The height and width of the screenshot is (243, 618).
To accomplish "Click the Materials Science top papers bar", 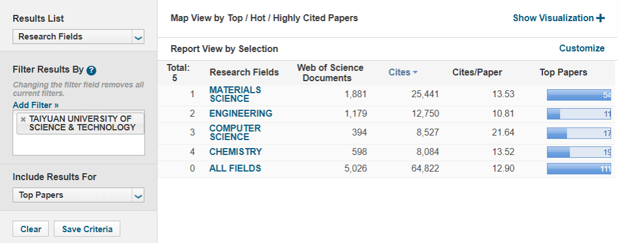I will tap(579, 95).
